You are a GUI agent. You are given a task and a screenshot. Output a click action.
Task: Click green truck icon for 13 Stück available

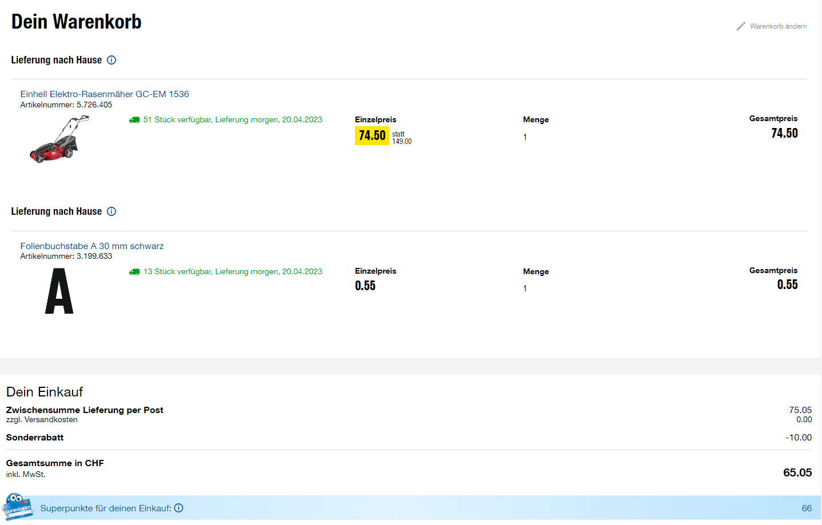(134, 272)
